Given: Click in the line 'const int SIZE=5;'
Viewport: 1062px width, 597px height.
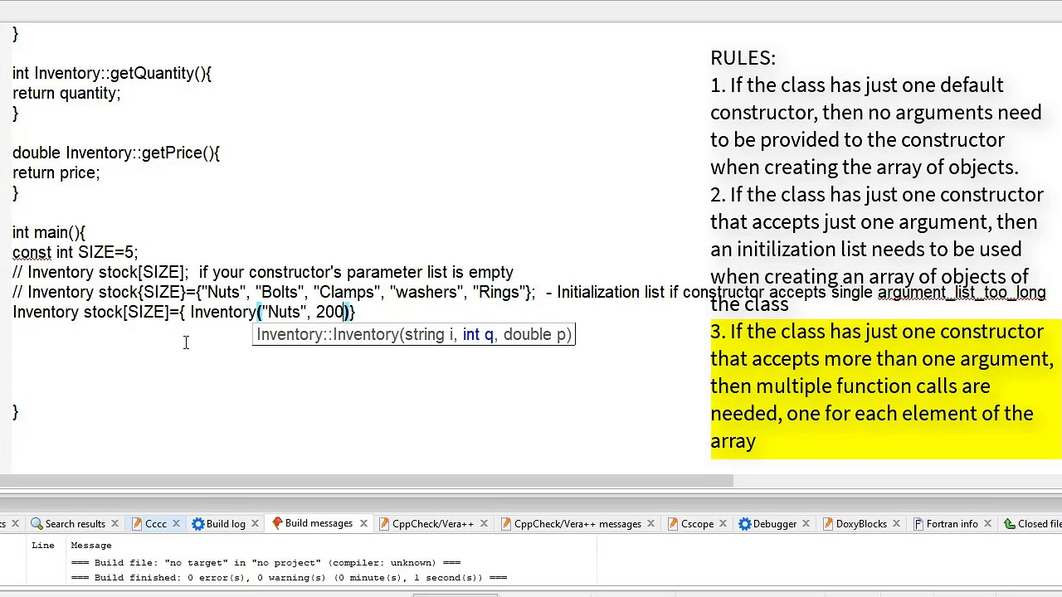Looking at the screenshot, I should tap(75, 253).
